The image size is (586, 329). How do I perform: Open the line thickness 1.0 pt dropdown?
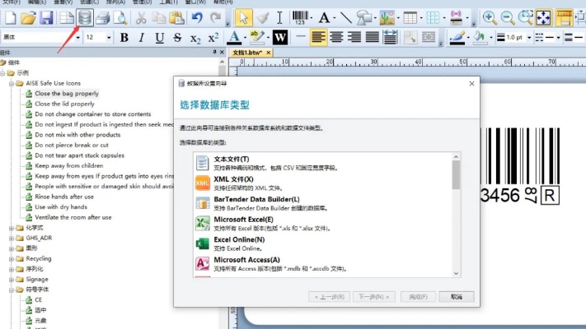pyautogui.click(x=529, y=38)
